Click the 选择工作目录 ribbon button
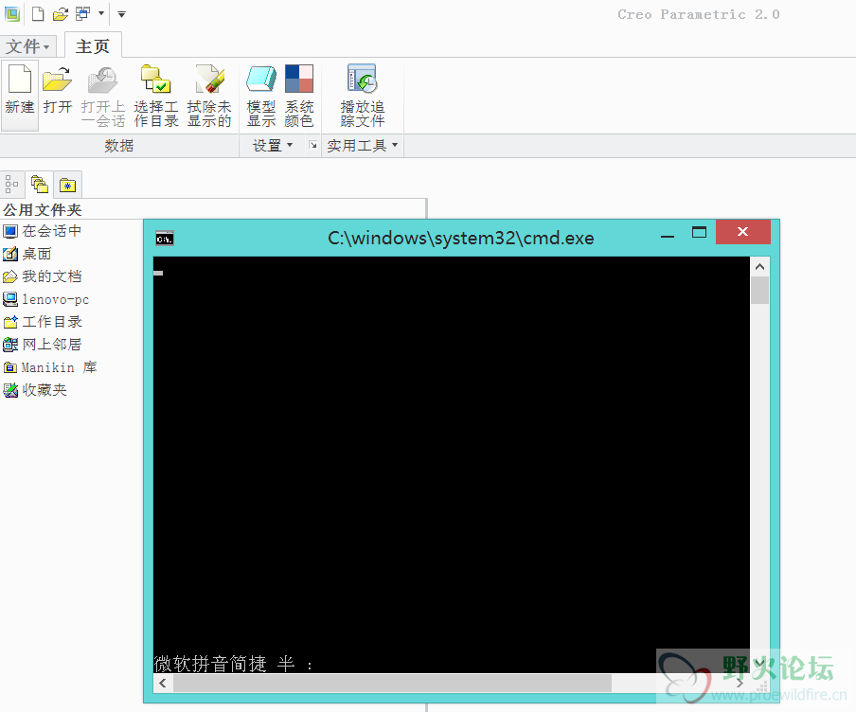The image size is (856, 712). (156, 96)
